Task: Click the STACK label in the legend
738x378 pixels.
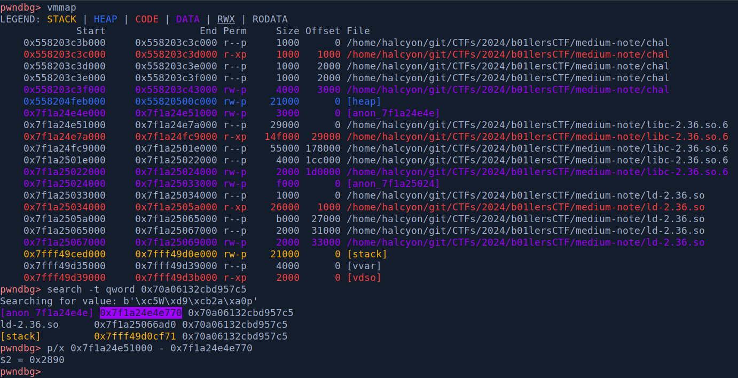Action: coord(61,19)
